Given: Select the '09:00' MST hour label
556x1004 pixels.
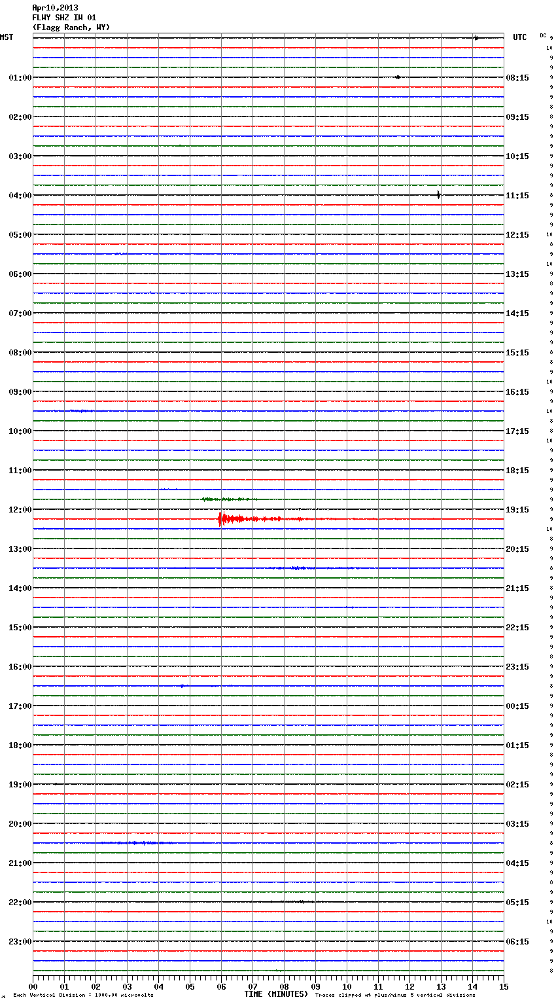Looking at the screenshot, I should [x=20, y=392].
